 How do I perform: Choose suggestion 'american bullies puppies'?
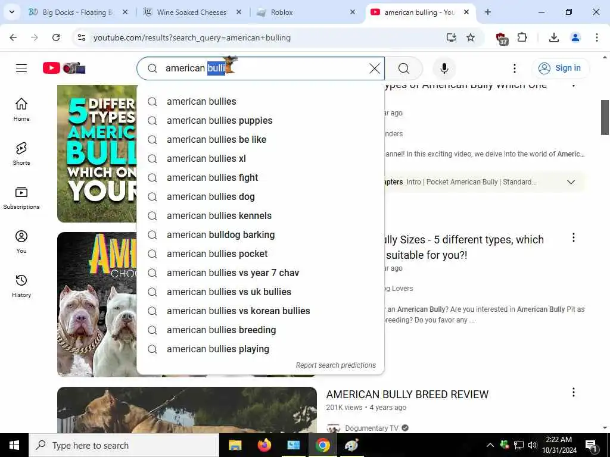pos(261,120)
